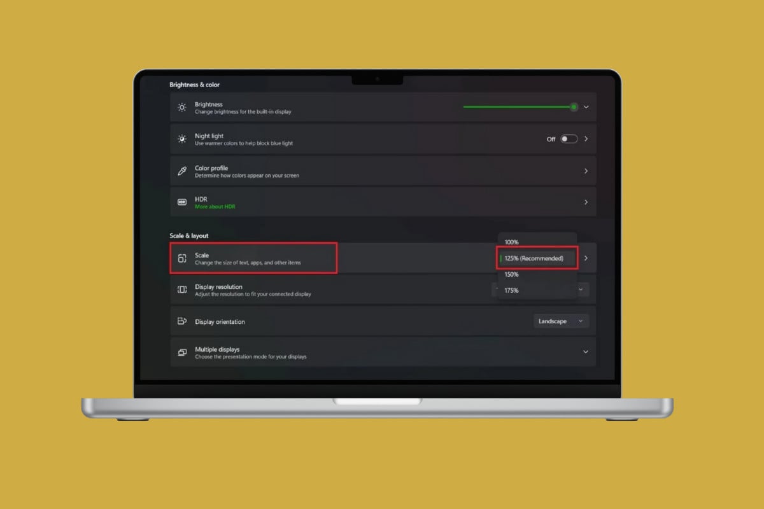Click the Scale icon
The width and height of the screenshot is (764, 509).
(x=182, y=258)
